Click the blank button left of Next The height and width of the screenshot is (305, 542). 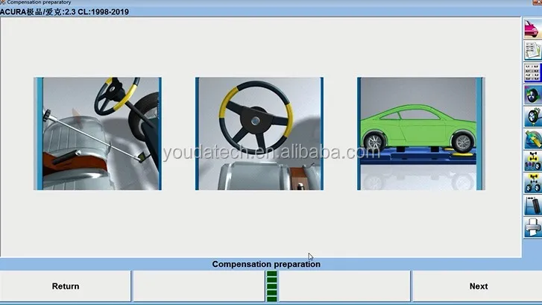(344, 286)
